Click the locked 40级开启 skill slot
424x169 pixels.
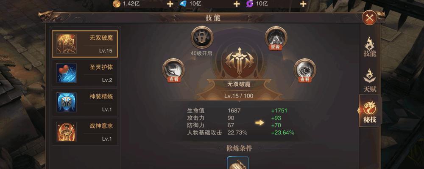202,38
